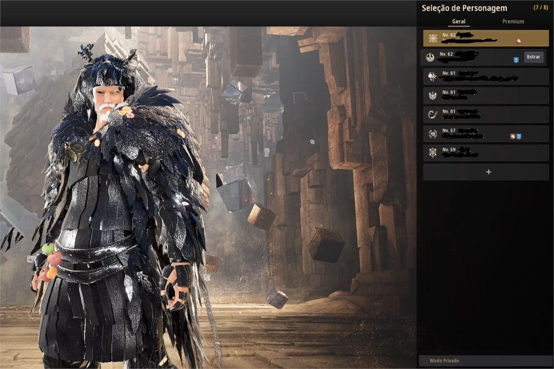
Task: Select the "Nv. 57" level text
Action: click(449, 131)
